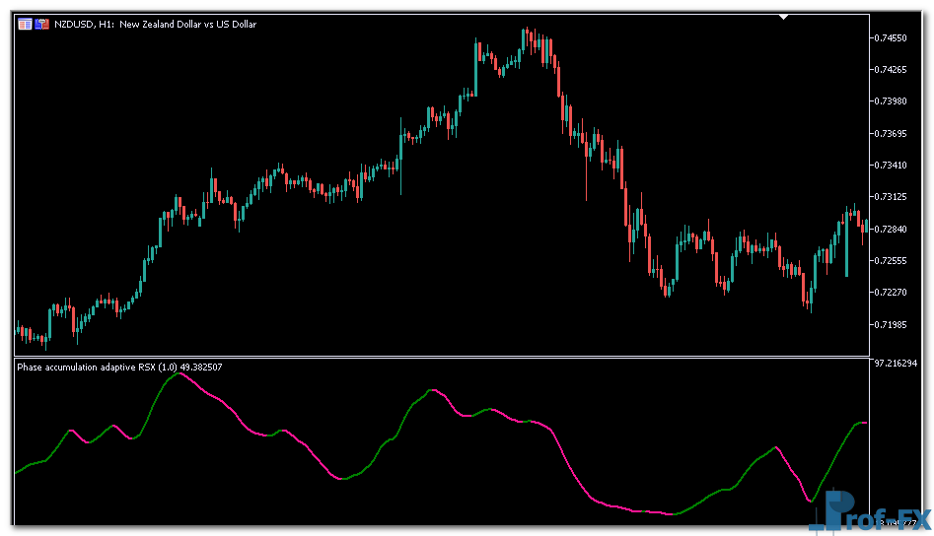Click the 0.72555 price axis value
The width and height of the screenshot is (934, 536).
click(x=892, y=261)
